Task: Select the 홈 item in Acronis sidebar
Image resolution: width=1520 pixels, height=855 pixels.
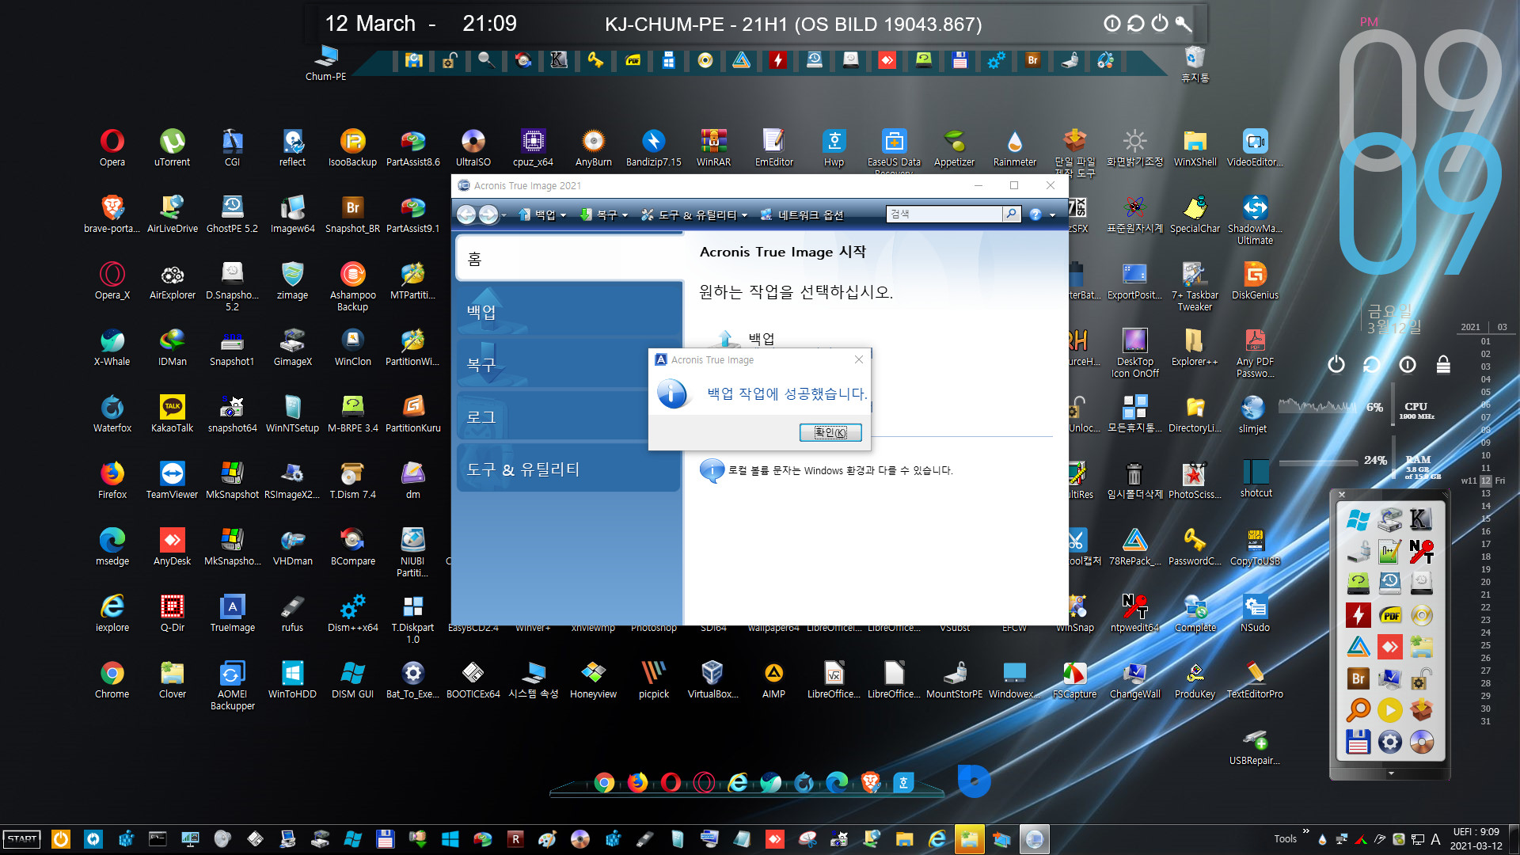Action: [569, 259]
